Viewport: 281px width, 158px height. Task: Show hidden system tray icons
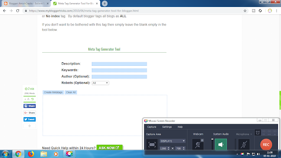[237, 154]
